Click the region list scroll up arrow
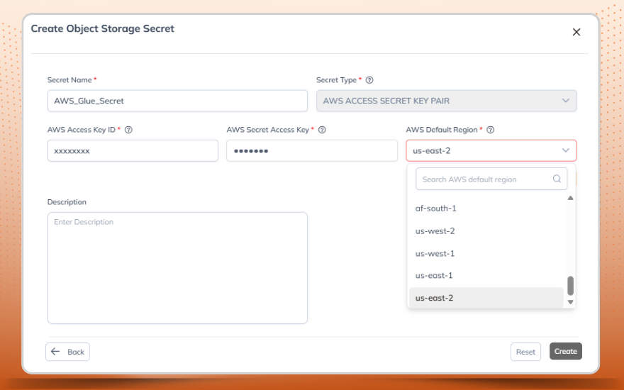The image size is (624, 390). pyautogui.click(x=570, y=198)
